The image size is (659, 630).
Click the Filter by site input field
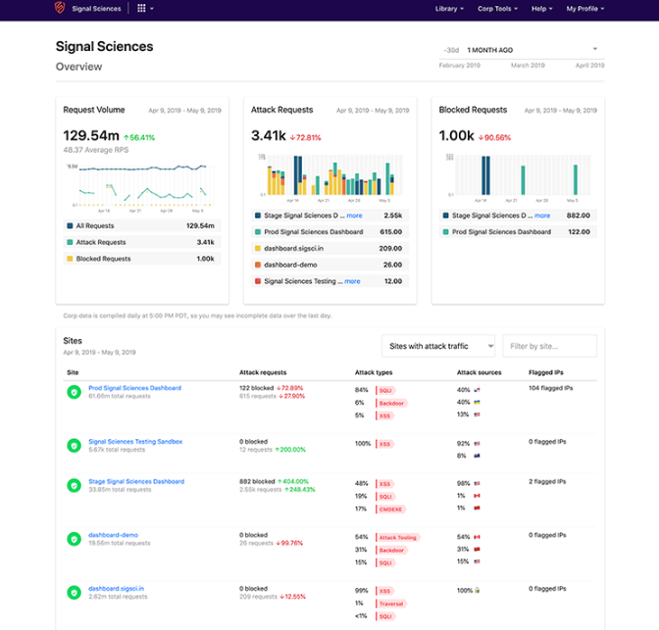coord(549,346)
